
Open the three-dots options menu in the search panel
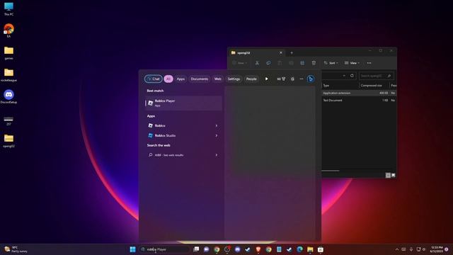(x=302, y=79)
